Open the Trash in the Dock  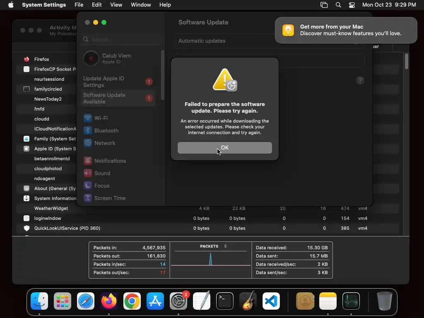point(385,301)
